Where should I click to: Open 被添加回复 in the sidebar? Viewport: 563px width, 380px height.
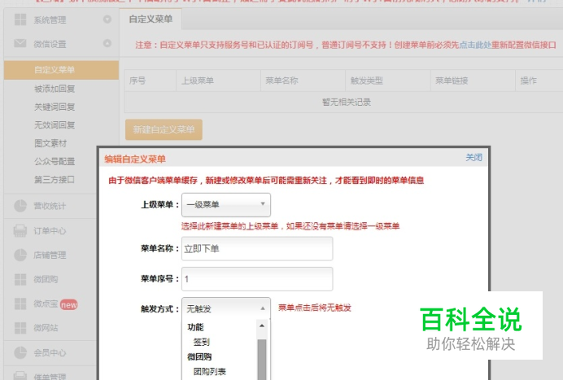[55, 89]
